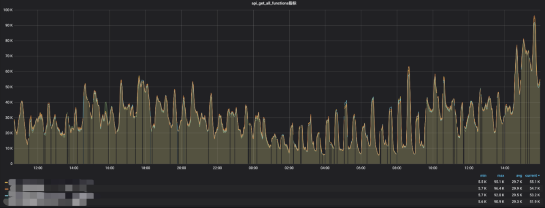Toggle the sort arrow beside current
This screenshot has height=208, width=545.
539,175
